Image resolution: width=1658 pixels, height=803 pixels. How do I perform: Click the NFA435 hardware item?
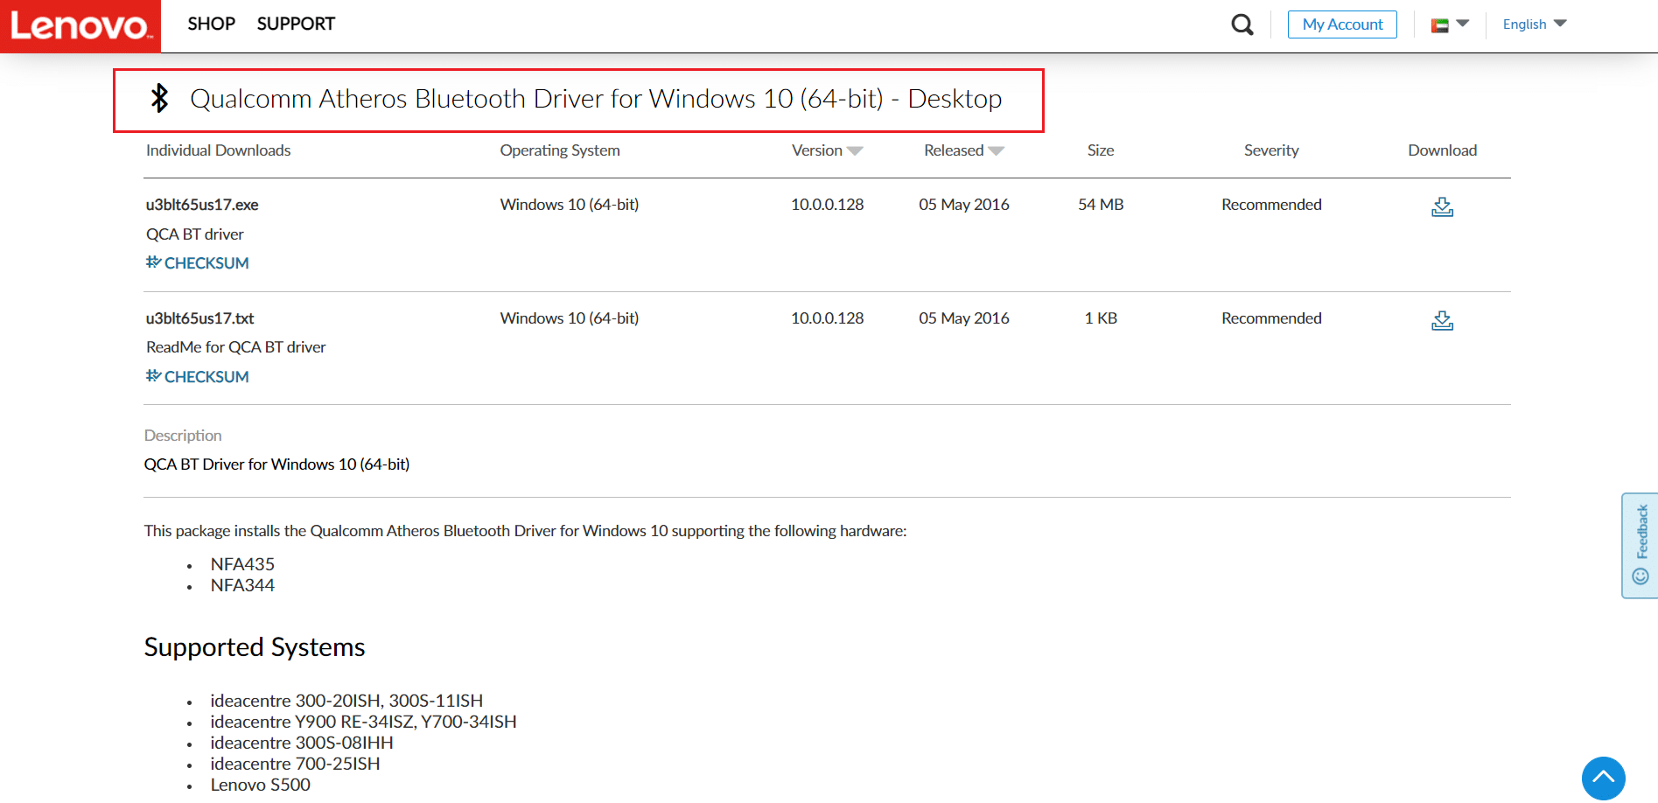tap(242, 564)
